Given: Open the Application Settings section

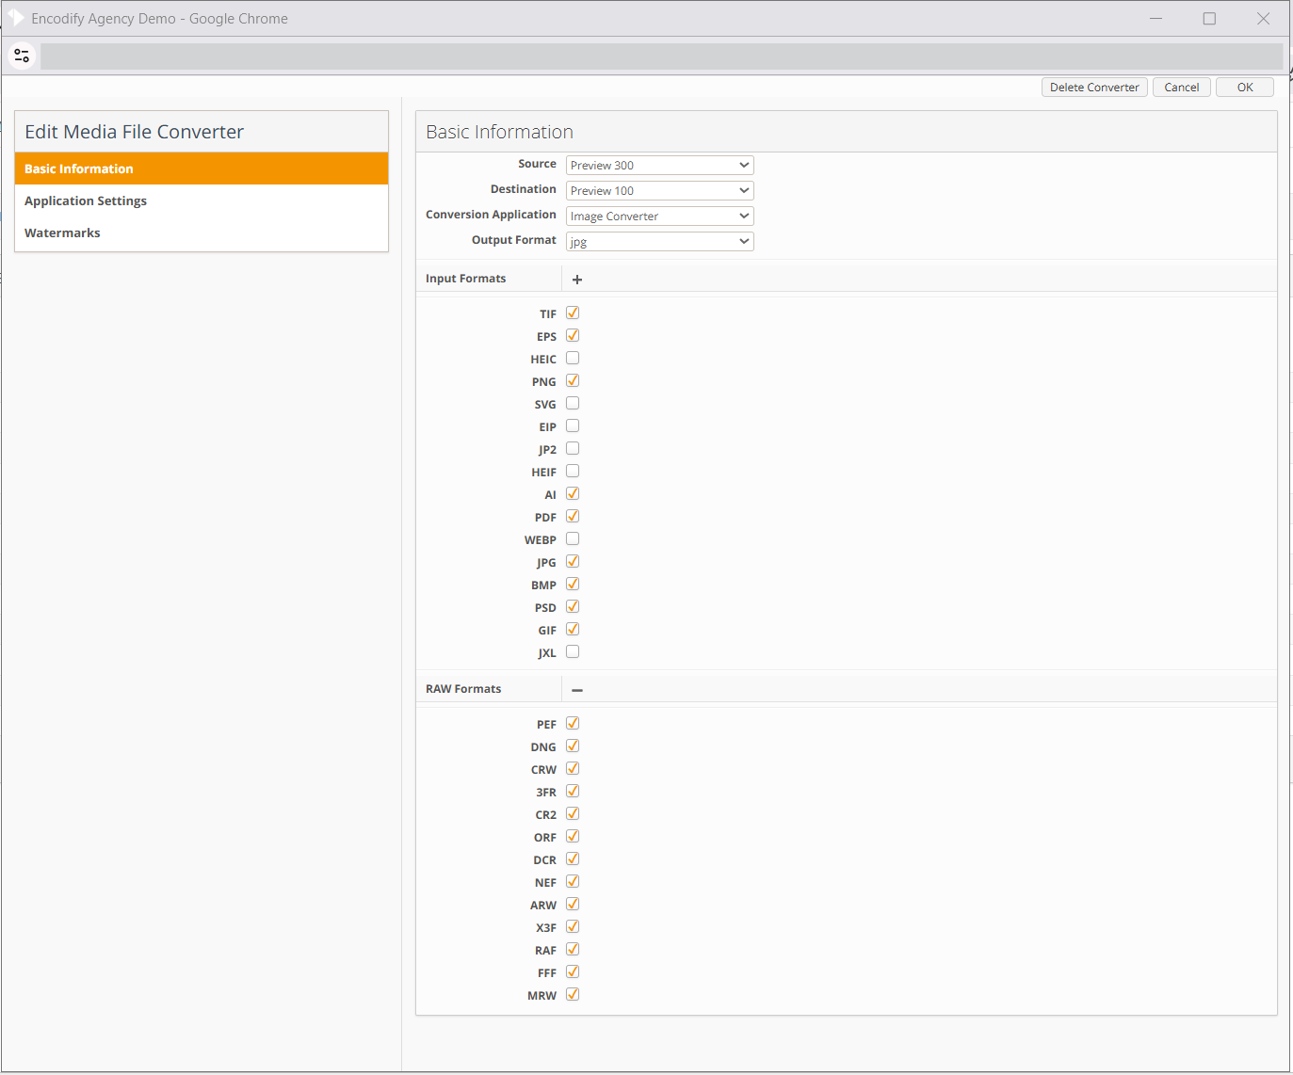Looking at the screenshot, I should pos(202,201).
